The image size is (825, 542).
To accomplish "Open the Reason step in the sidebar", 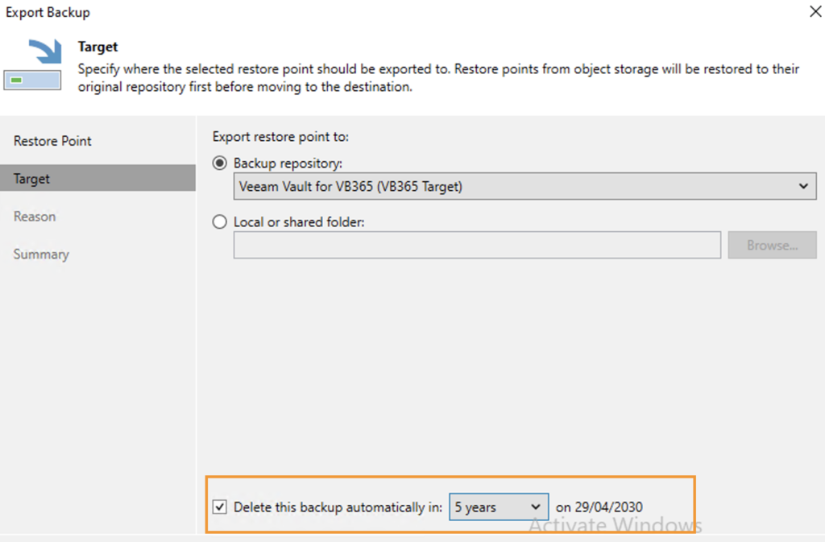I will (x=35, y=217).
